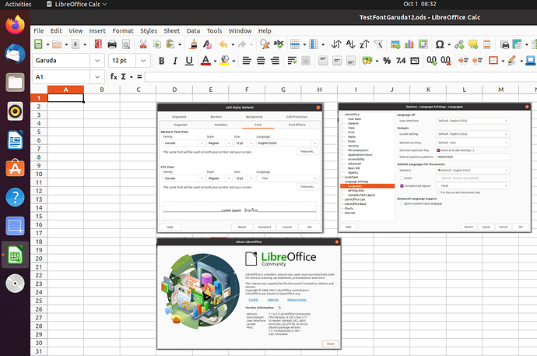This screenshot has width=537, height=356.
Task: Launch Firefox from the dock
Action: [x=15, y=25]
